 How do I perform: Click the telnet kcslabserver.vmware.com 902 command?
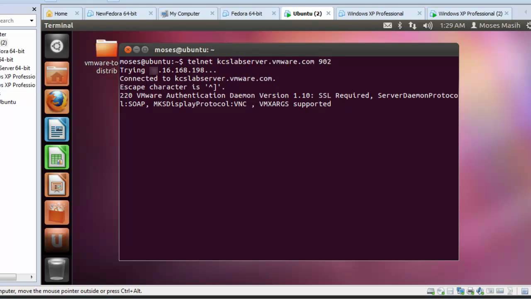(259, 61)
